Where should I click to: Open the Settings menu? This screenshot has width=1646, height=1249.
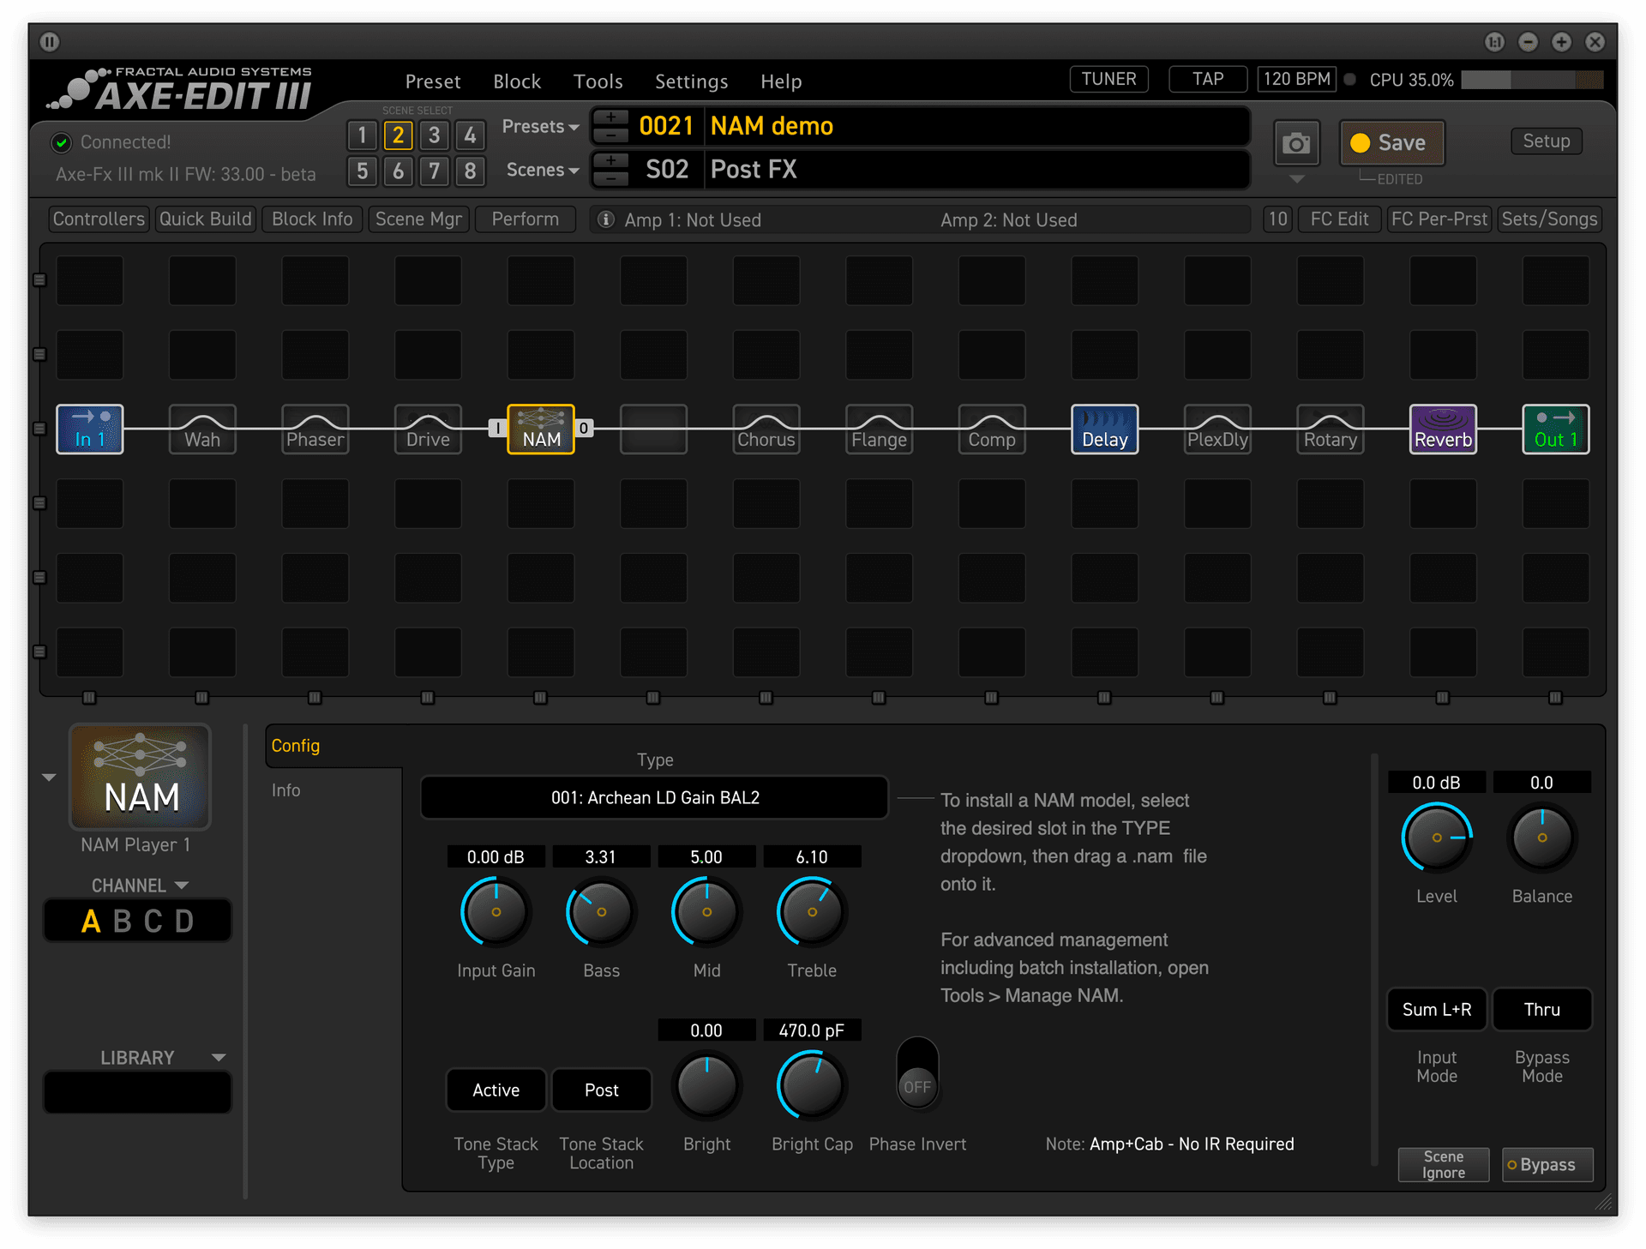click(692, 81)
